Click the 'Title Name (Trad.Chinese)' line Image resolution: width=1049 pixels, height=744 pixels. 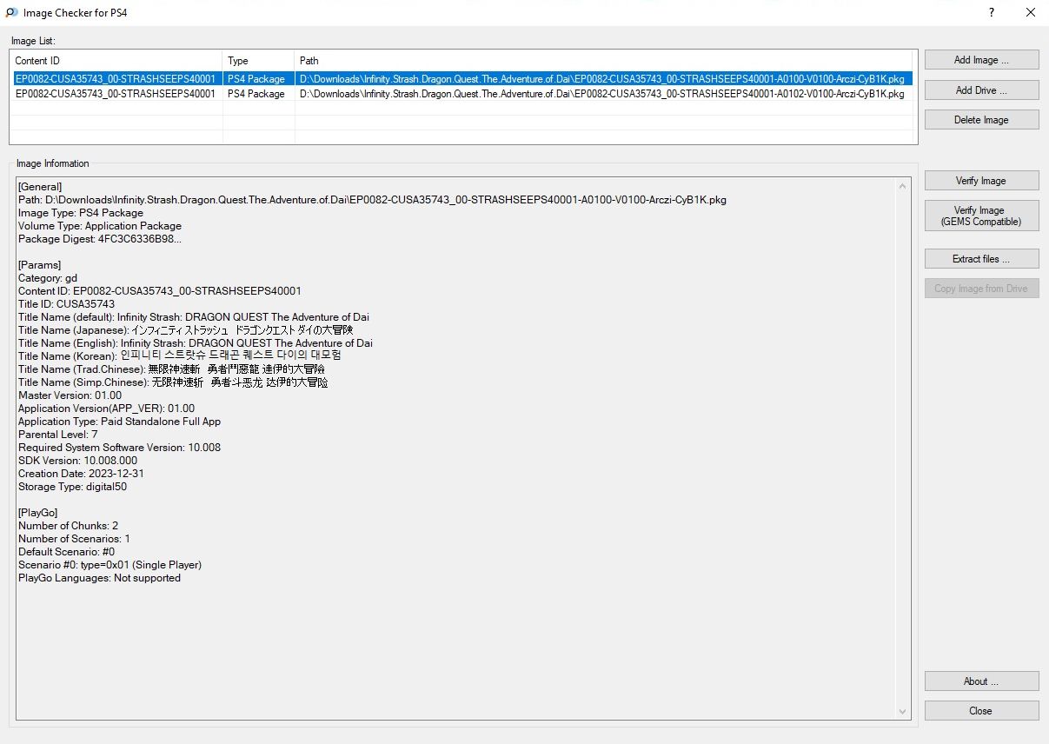pos(173,369)
